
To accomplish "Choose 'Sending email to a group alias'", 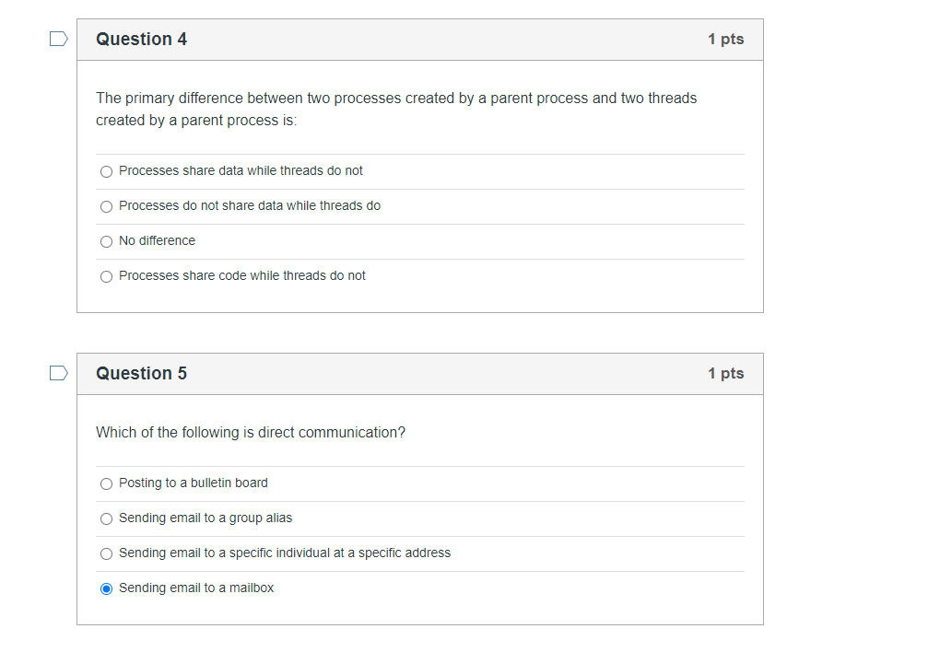I will (x=106, y=518).
